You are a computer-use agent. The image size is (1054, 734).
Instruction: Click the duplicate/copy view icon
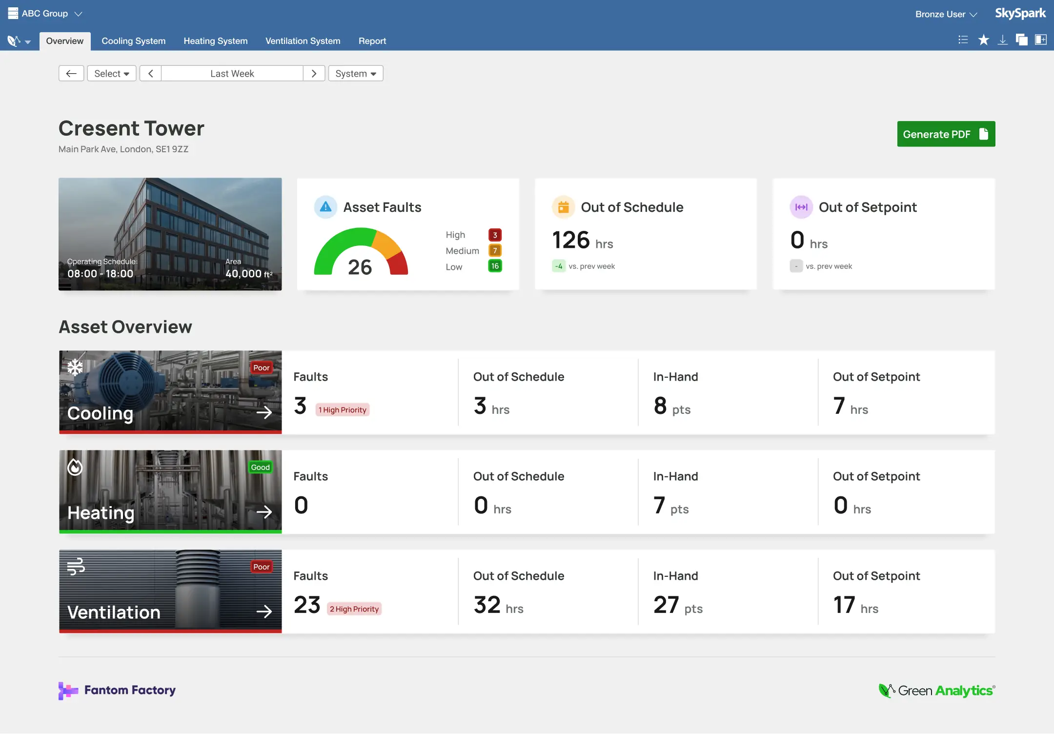pos(1021,40)
